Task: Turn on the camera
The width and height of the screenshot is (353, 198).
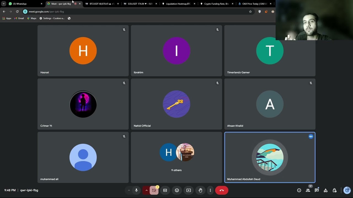Action: [x=154, y=190]
